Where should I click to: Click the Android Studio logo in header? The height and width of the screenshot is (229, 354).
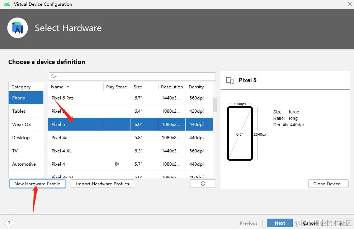18,28
